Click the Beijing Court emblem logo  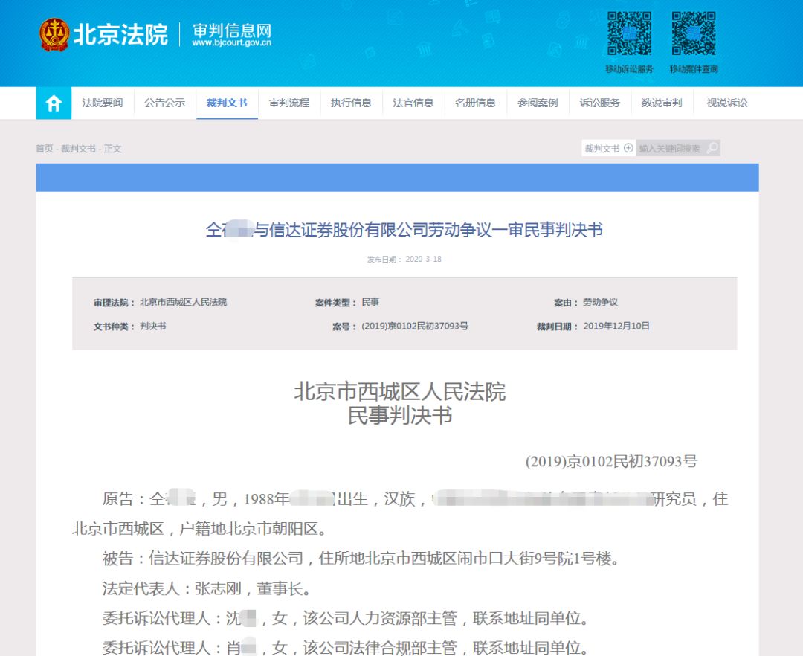tap(54, 35)
